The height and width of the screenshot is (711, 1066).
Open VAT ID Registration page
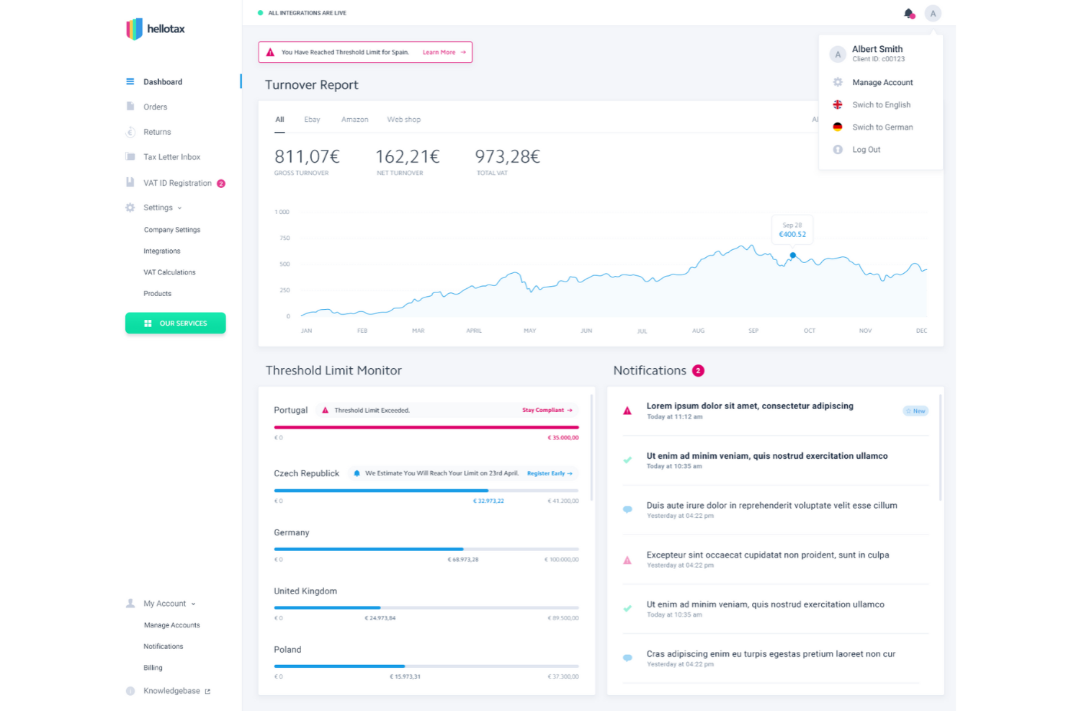point(177,183)
